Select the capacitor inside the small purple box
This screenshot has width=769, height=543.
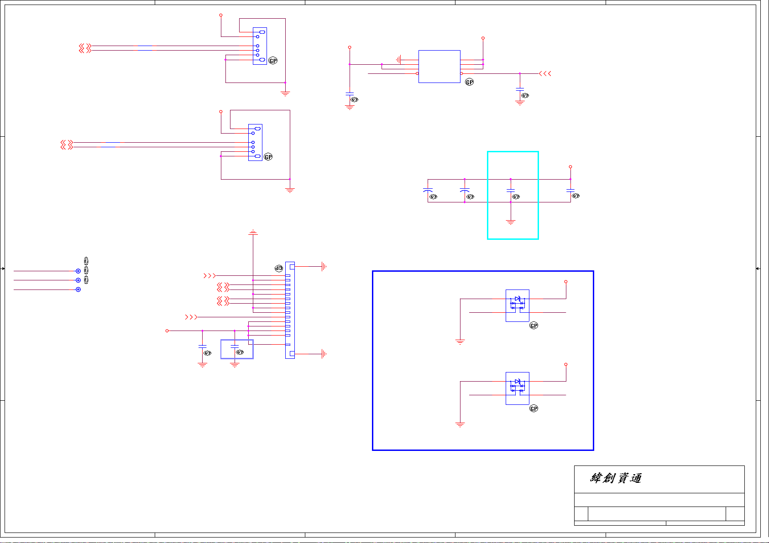(x=235, y=347)
